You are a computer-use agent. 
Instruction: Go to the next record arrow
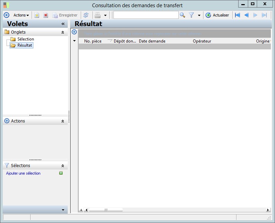click(x=255, y=15)
